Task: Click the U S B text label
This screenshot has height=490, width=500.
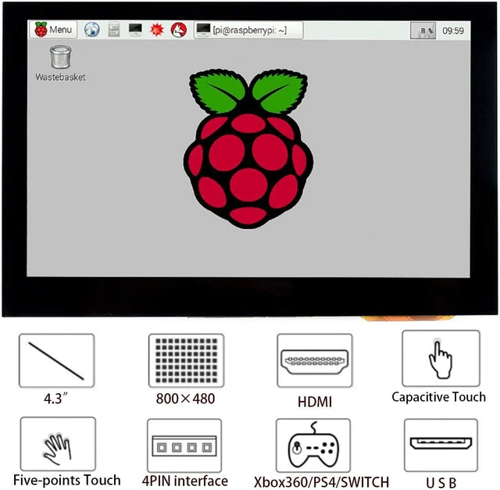Action: tap(441, 483)
